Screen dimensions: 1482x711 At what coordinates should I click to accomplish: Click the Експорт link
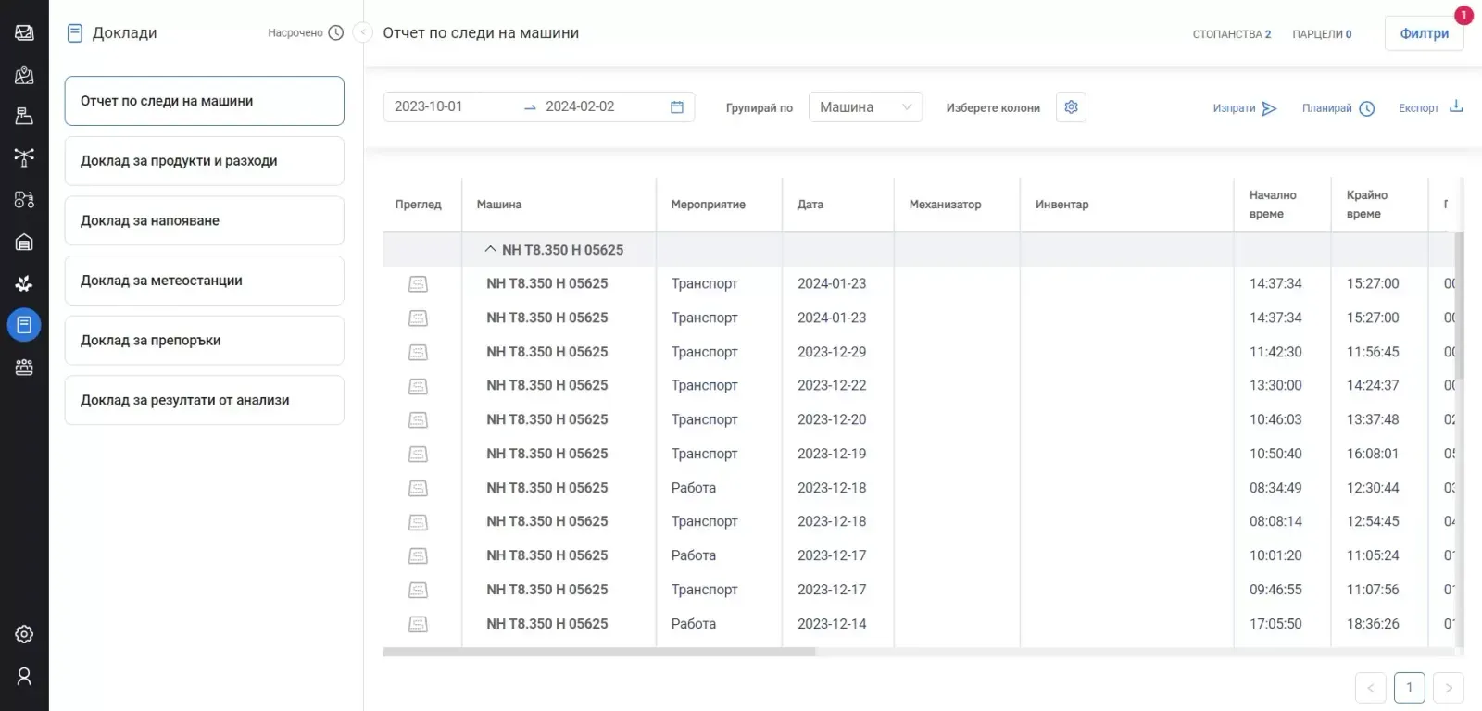(1418, 108)
